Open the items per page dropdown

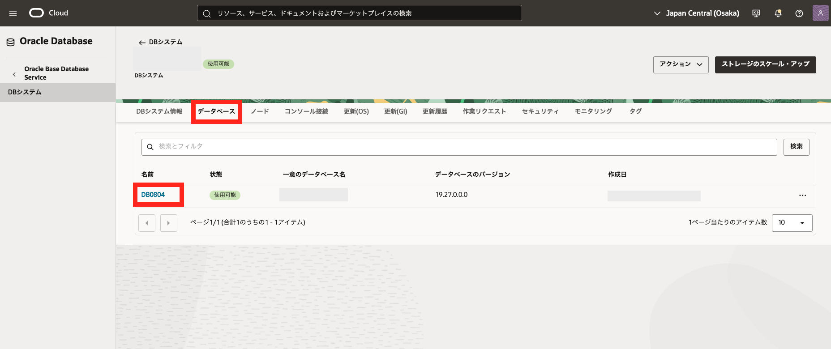pyautogui.click(x=792, y=223)
